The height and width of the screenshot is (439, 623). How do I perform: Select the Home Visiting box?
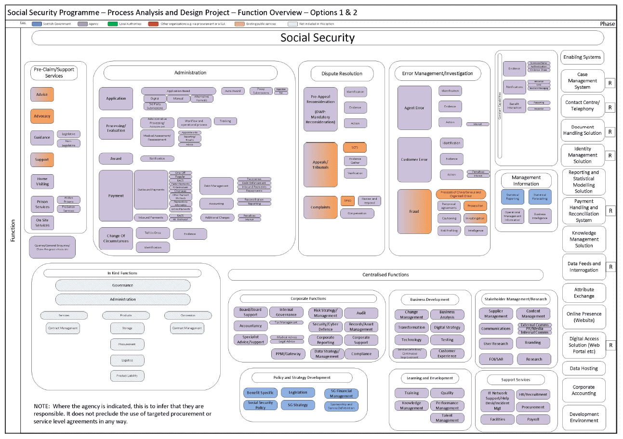[42, 181]
